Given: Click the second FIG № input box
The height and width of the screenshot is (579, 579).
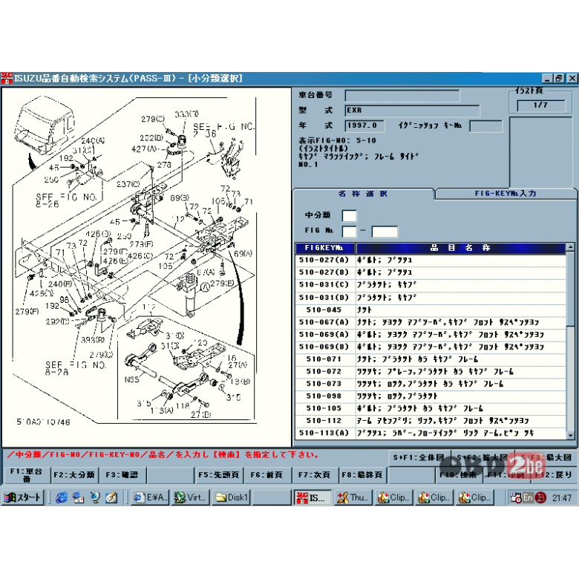Looking at the screenshot, I should [x=385, y=232].
